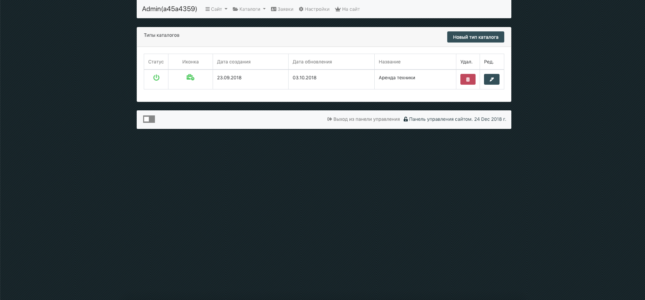This screenshot has width=645, height=300.
Task: Click the Удал. column header
Action: coord(468,62)
